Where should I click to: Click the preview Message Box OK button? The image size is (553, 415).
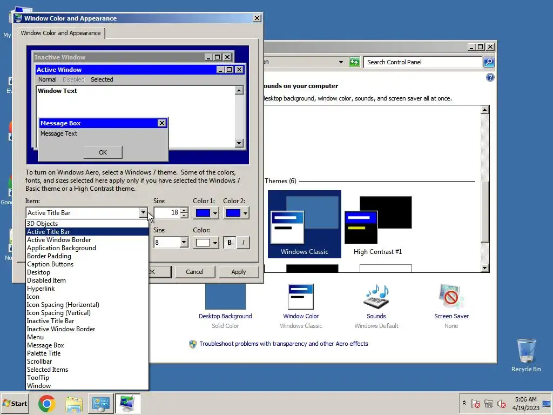103,152
